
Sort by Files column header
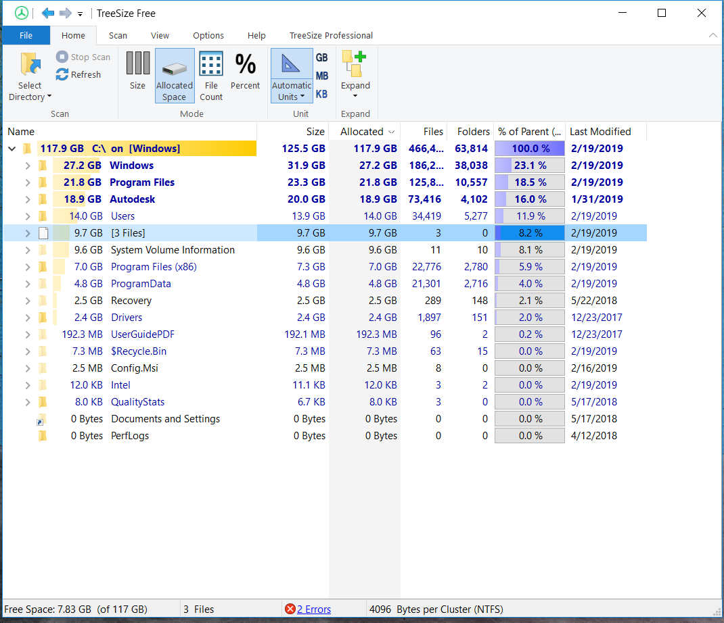coord(424,132)
